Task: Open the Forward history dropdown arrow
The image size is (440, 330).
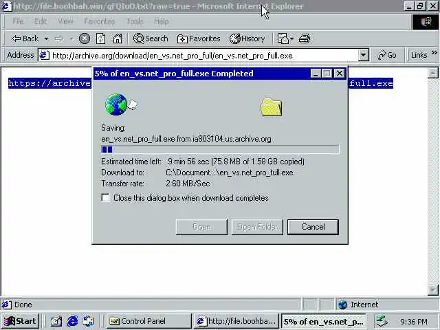Action: coord(71,38)
